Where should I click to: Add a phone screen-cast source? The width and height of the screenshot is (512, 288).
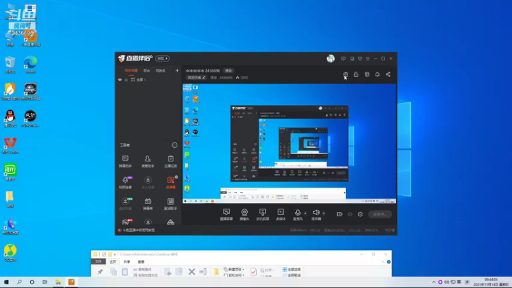(x=262, y=214)
